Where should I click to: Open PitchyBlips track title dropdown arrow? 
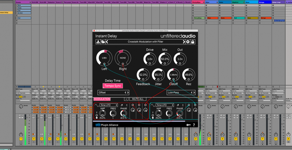204,2
